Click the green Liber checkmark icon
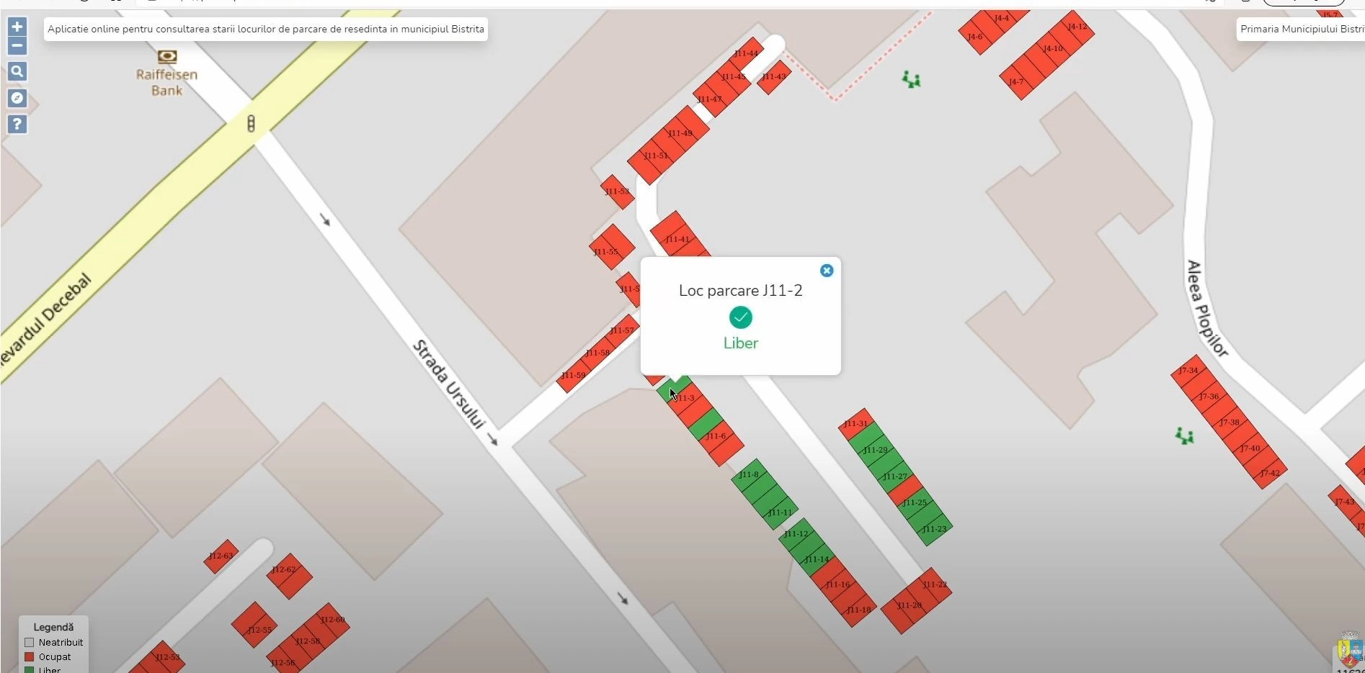This screenshot has height=673, width=1365. [740, 317]
